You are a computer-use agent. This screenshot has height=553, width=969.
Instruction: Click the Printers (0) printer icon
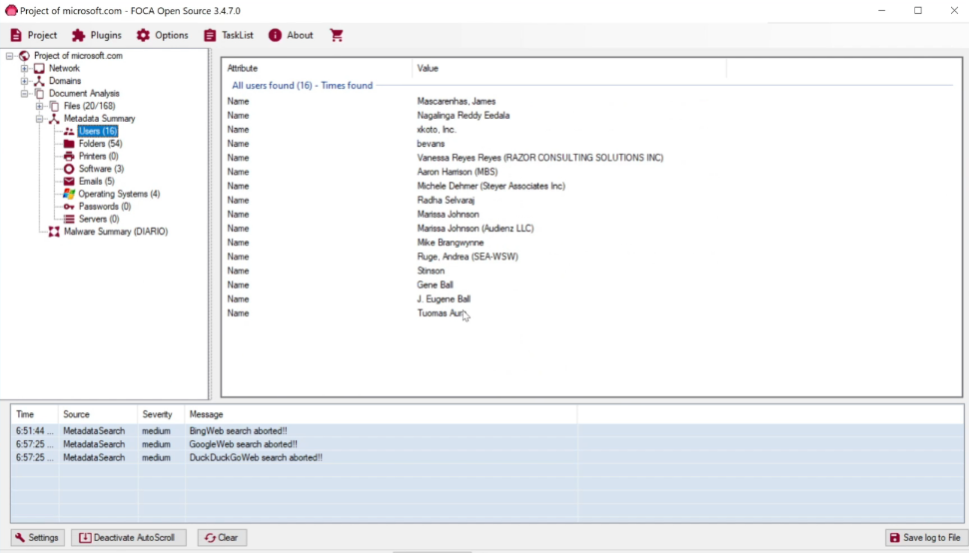point(69,157)
